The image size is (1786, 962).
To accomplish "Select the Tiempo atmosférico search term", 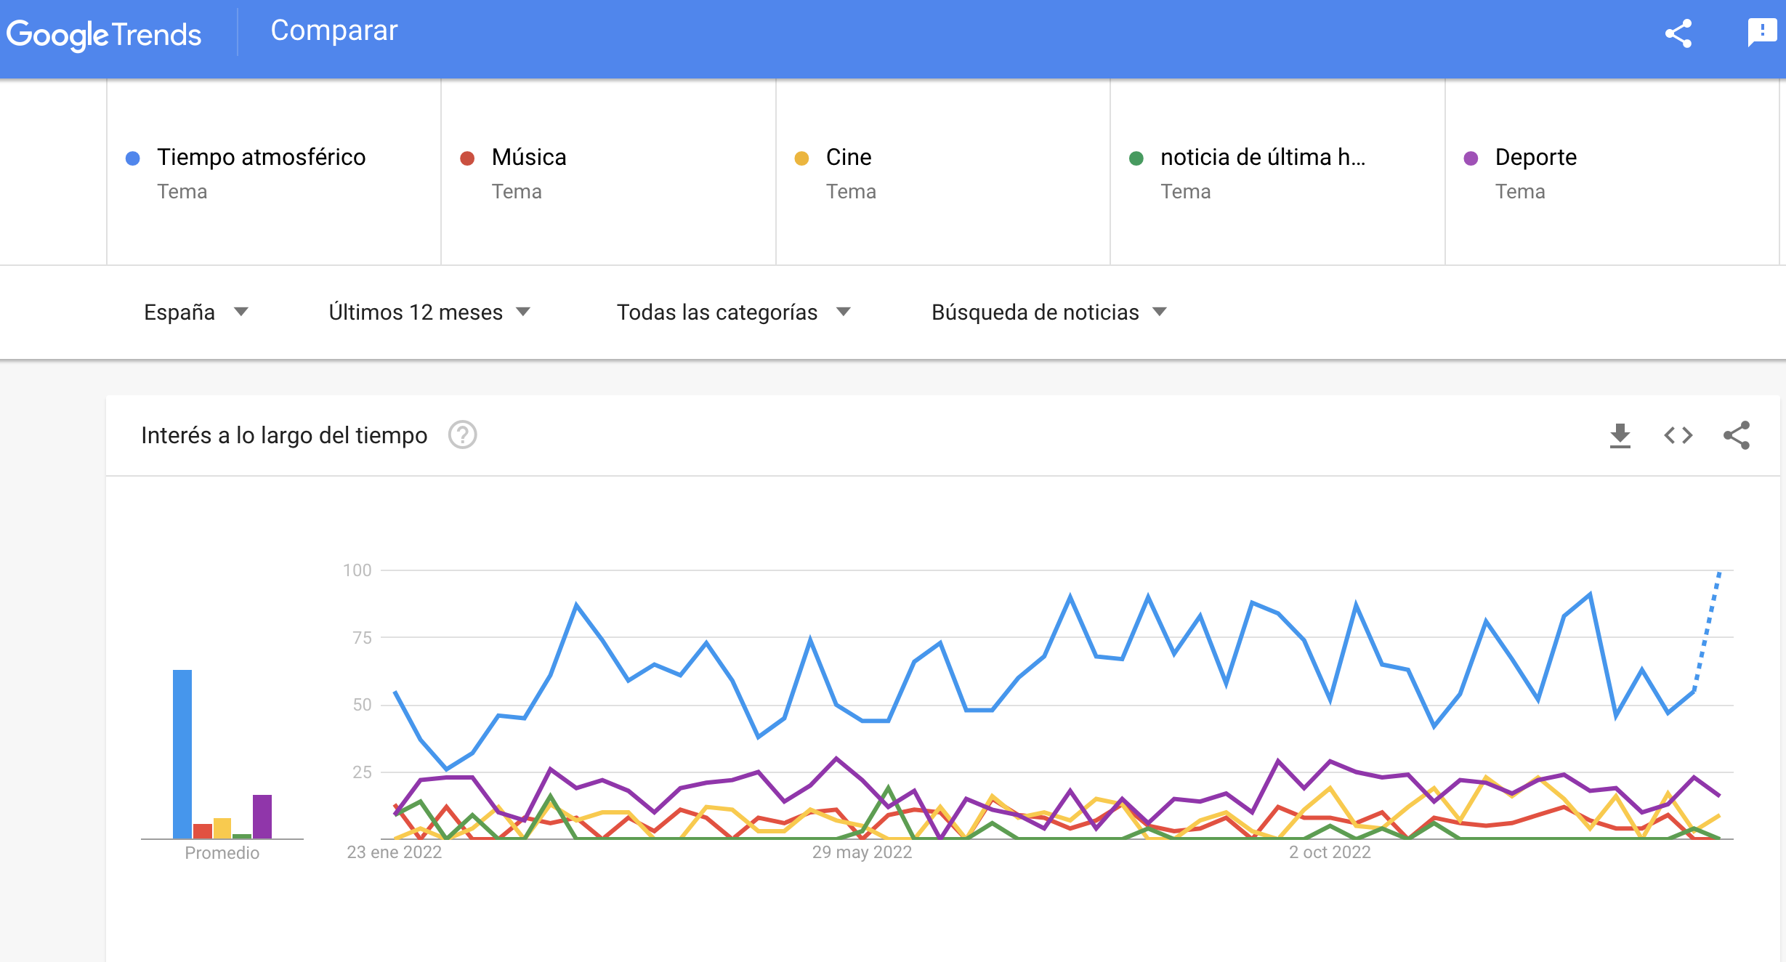I will 261,158.
